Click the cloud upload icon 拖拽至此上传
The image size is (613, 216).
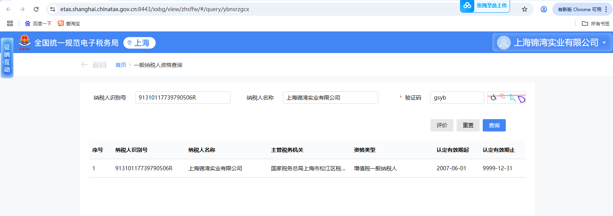pos(467,5)
